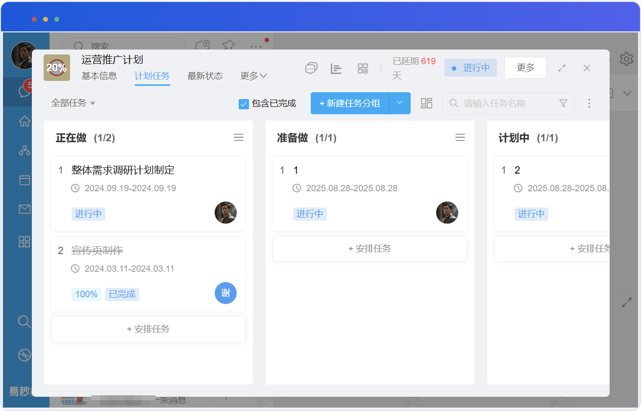Switch to the 基本信息 tab
The height and width of the screenshot is (411, 641).
pos(99,76)
